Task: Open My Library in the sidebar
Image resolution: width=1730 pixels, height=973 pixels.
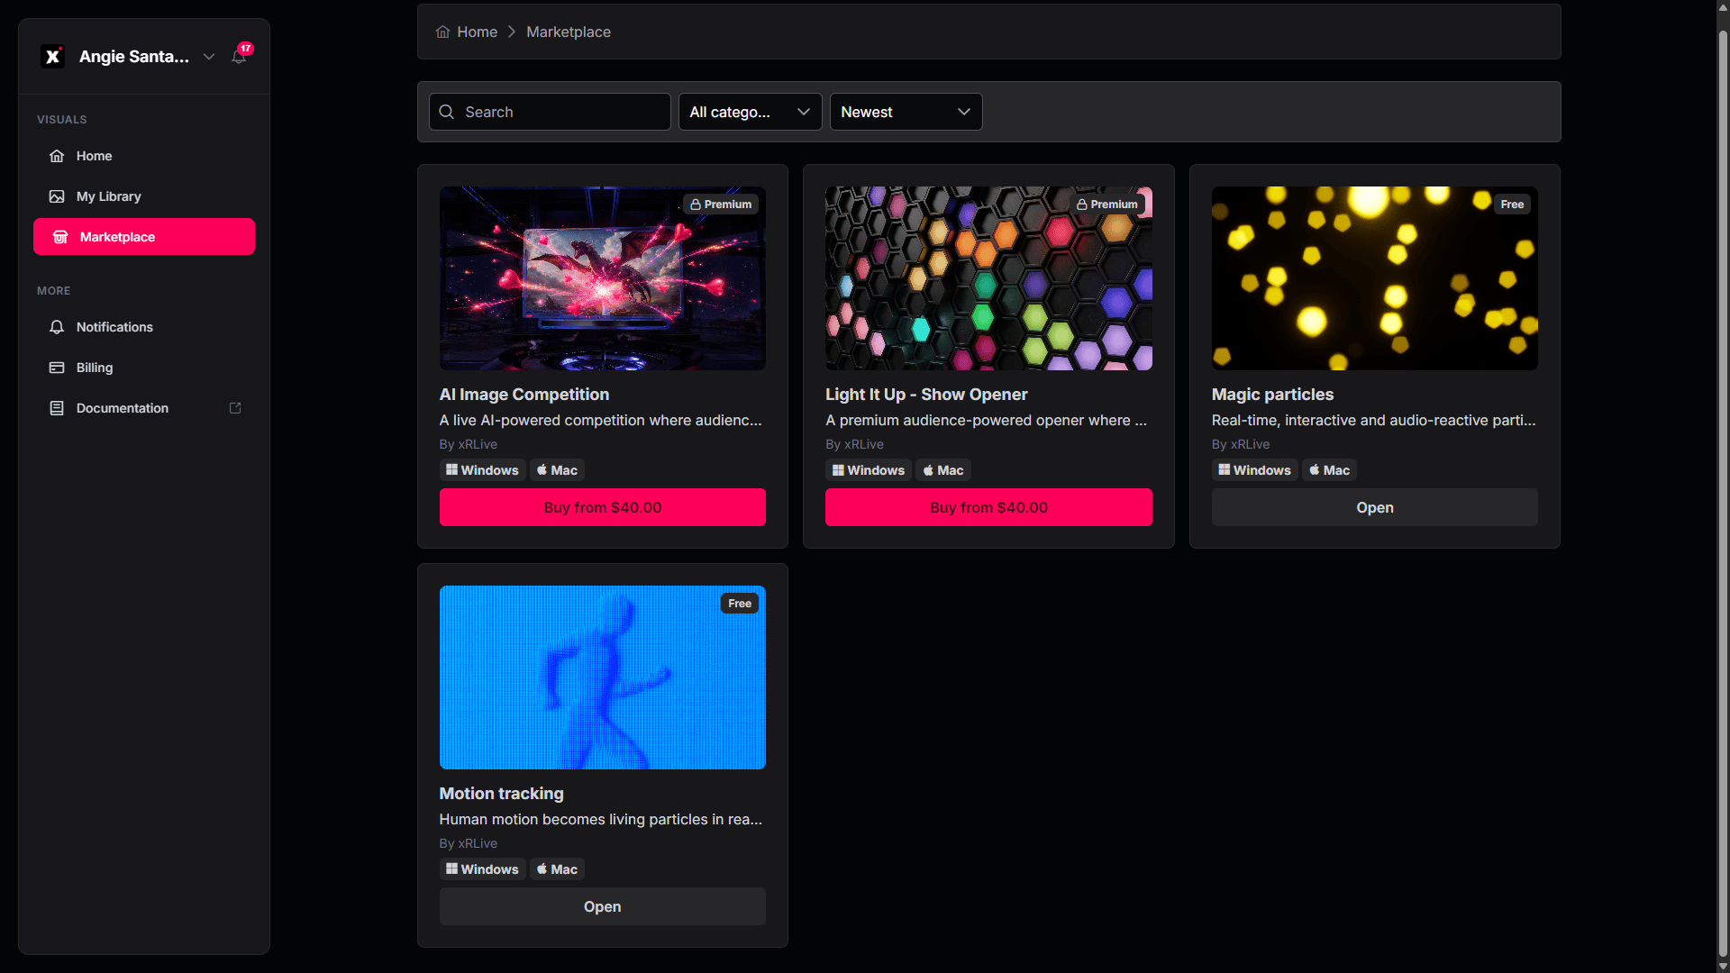Action: (x=144, y=196)
